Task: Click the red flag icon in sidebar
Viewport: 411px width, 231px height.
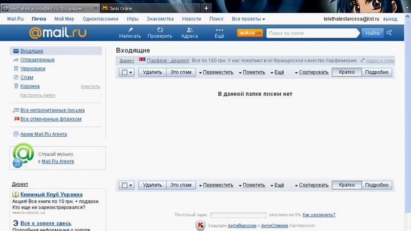Action: 17,119
